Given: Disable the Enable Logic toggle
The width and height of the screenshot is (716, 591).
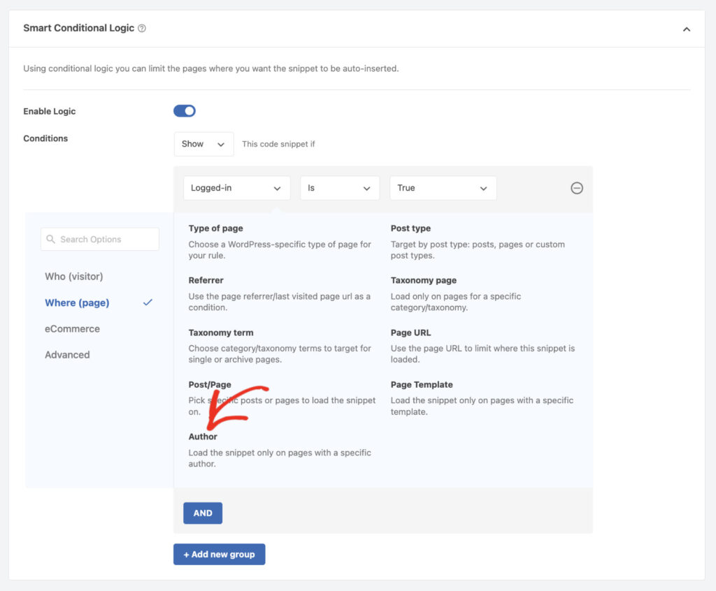Looking at the screenshot, I should click(x=184, y=110).
